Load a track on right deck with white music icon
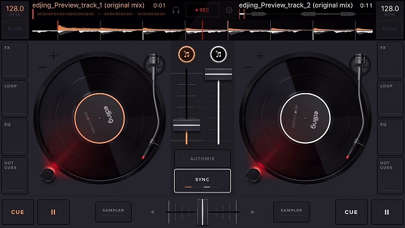The width and height of the screenshot is (405, 228). point(218,54)
